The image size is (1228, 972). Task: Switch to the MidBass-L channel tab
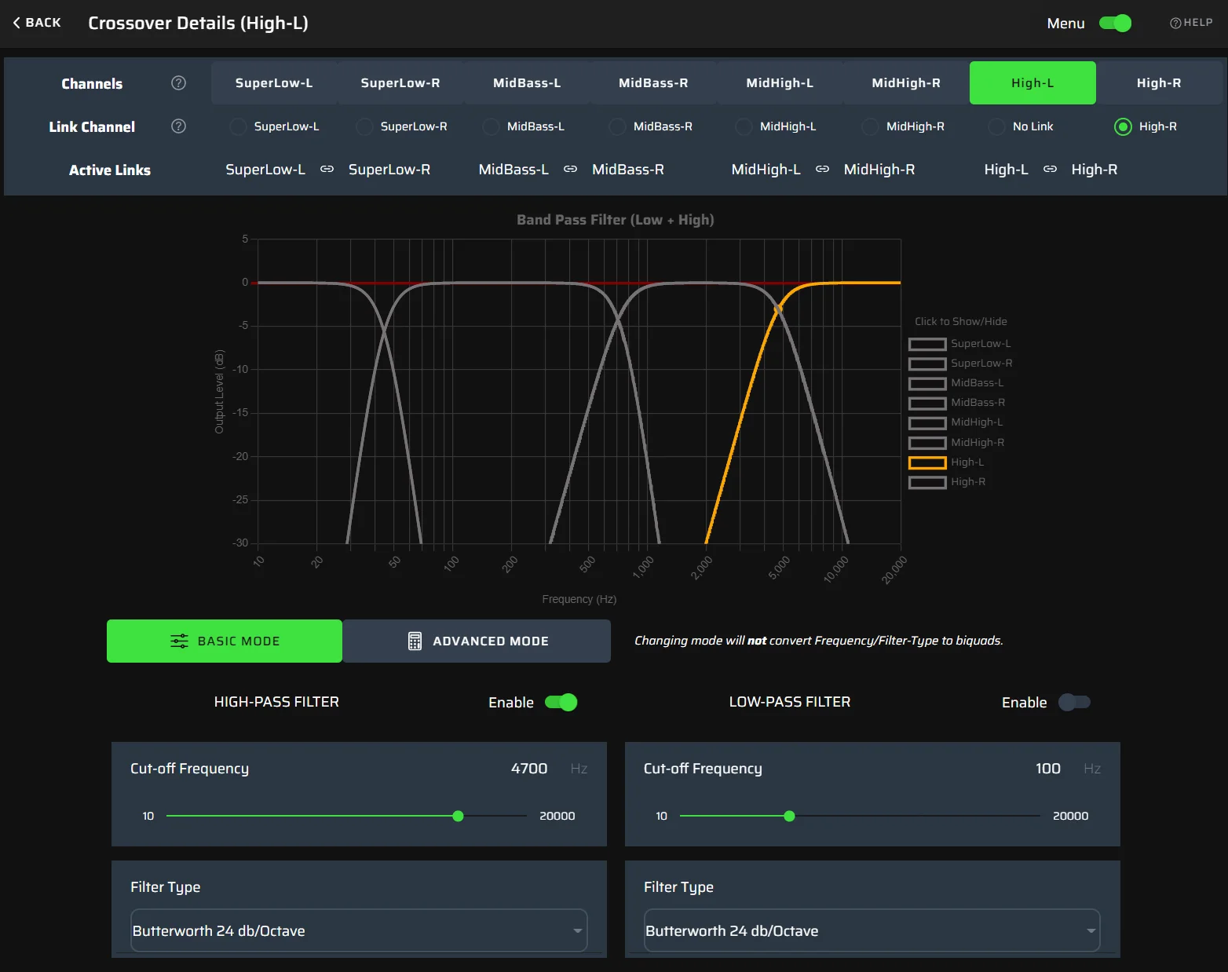527,83
